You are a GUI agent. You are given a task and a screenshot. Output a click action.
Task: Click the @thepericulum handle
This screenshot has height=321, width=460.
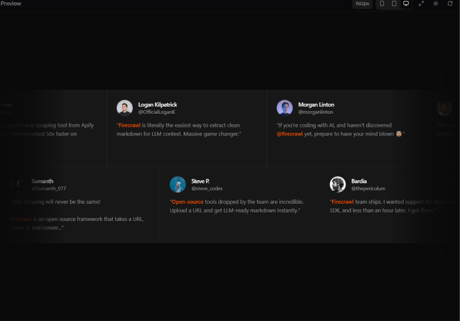pos(368,188)
